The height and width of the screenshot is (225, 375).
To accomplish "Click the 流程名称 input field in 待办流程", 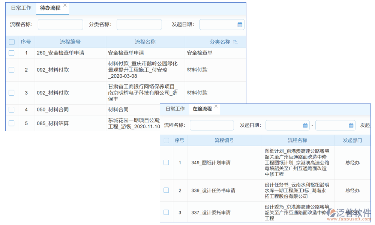I will (x=60, y=24).
